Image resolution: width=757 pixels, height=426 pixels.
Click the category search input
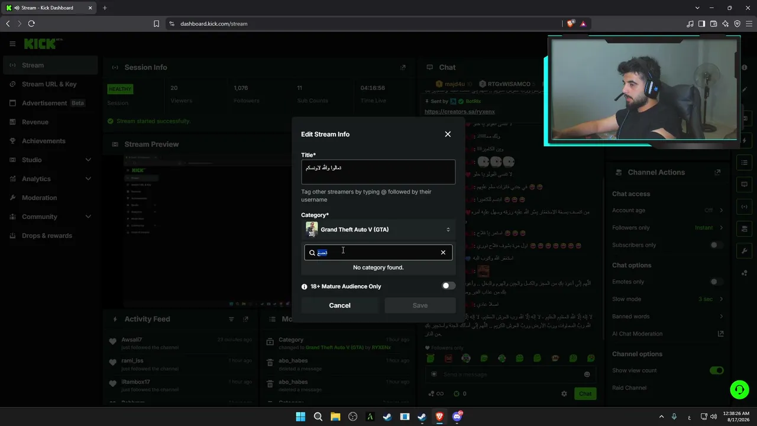pos(378,253)
